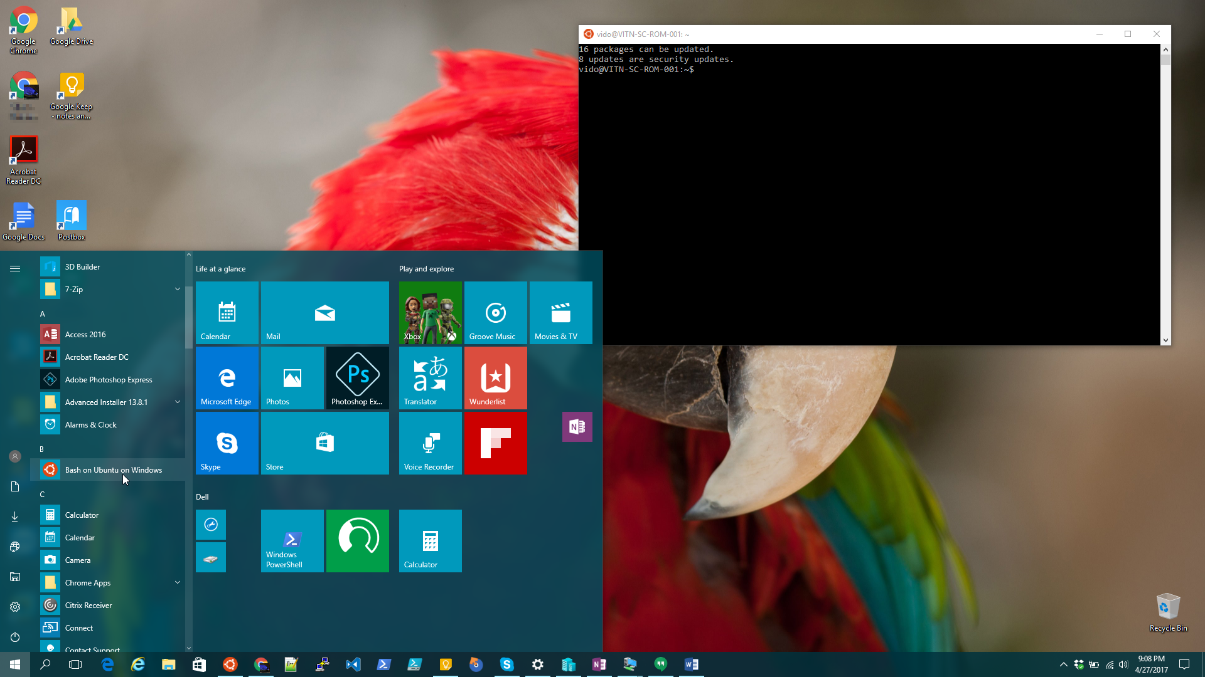This screenshot has width=1205, height=677.
Task: Expand the Advanced Installer 13.8.1 folder
Action: [178, 402]
